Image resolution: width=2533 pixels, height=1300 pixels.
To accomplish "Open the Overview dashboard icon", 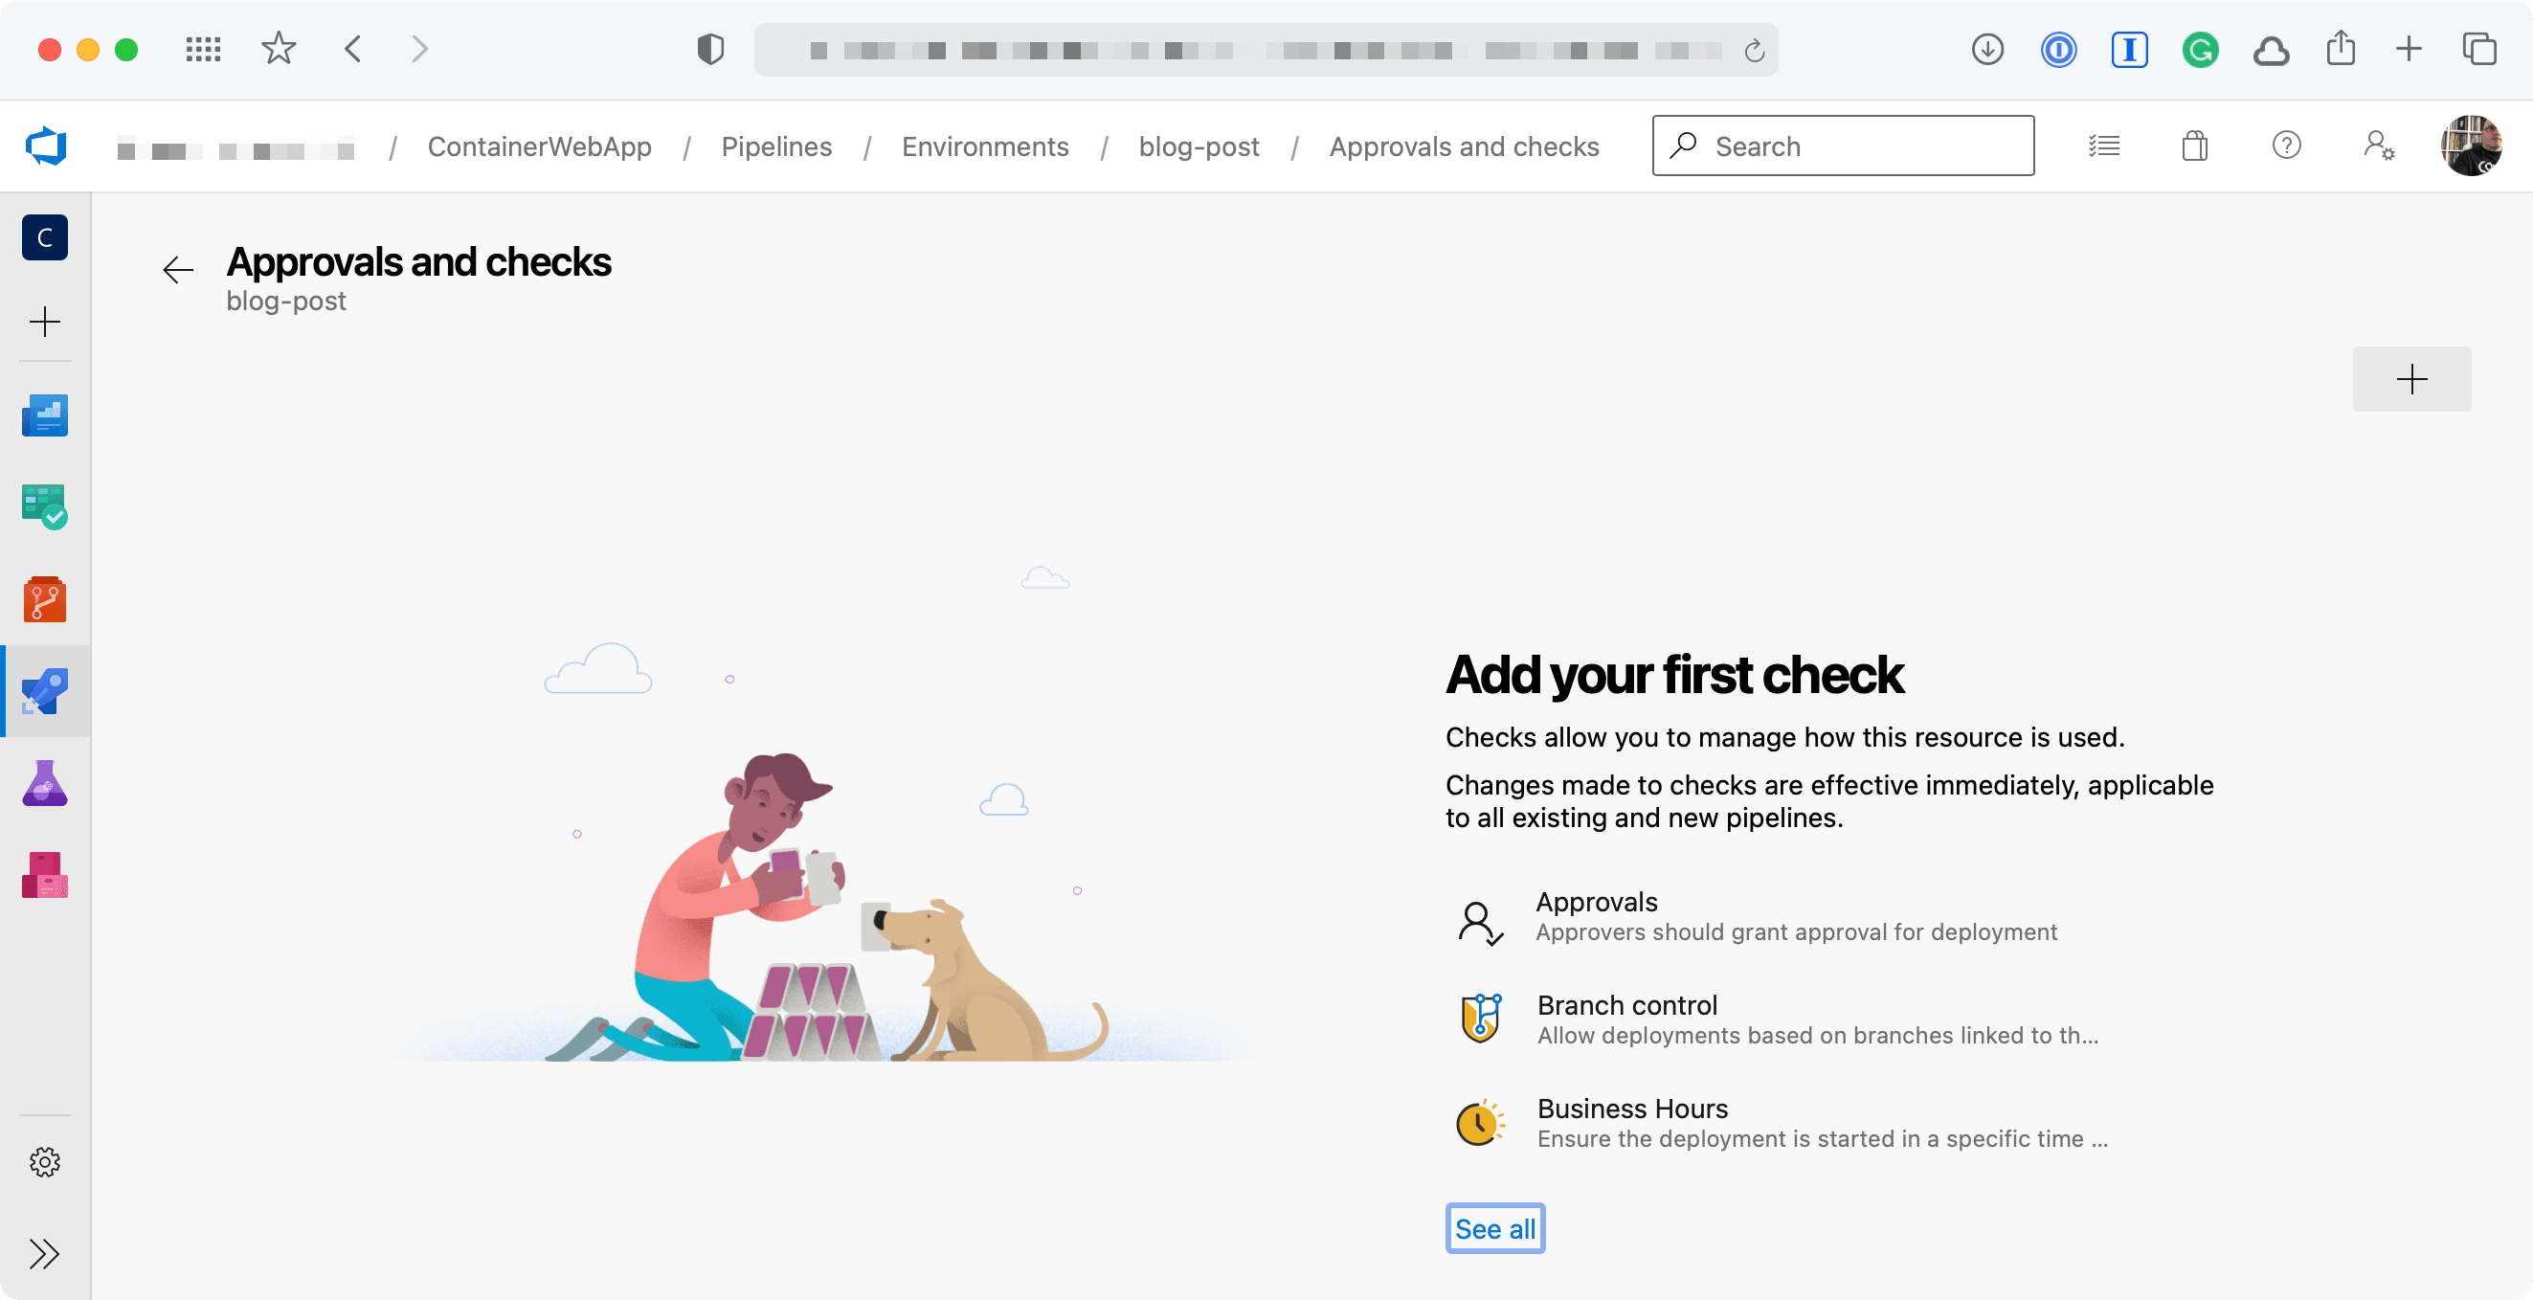I will click(x=45, y=415).
